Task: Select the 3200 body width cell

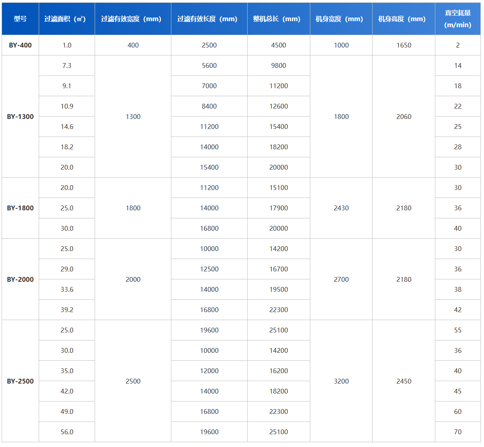Action: (x=341, y=381)
